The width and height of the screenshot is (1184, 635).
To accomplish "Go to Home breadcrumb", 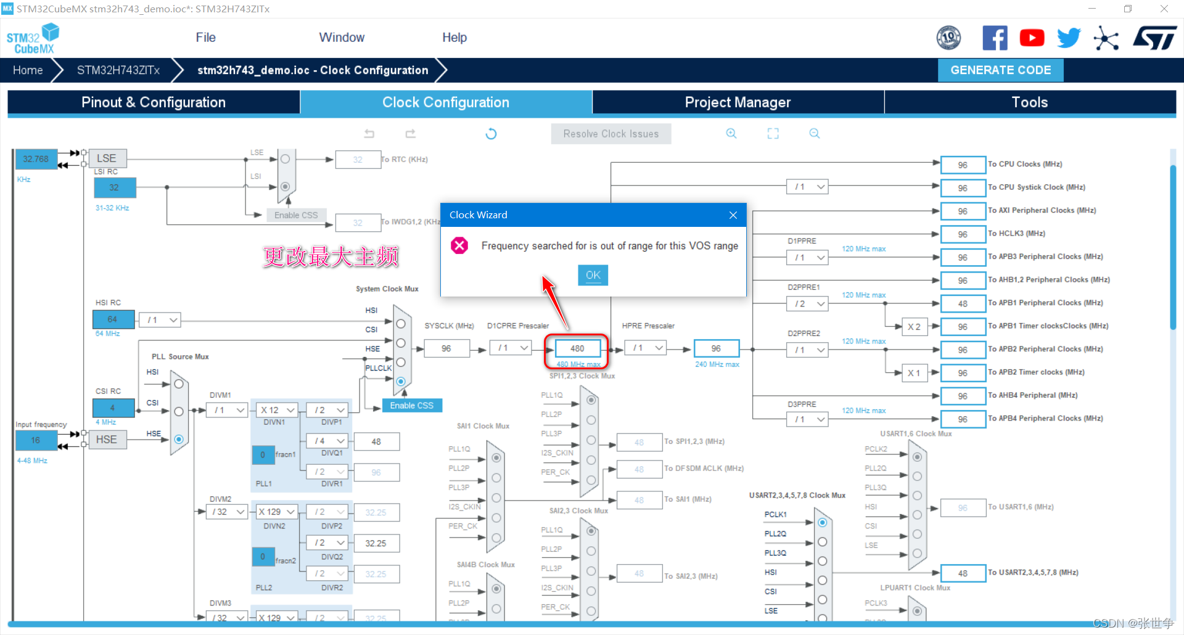I will click(28, 70).
